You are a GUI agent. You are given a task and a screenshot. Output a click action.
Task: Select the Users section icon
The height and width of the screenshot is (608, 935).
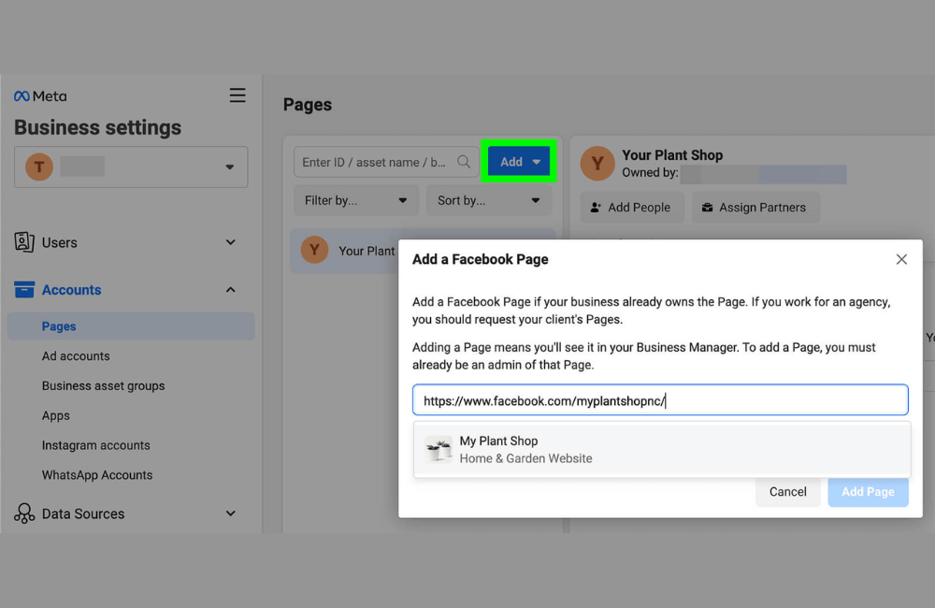pyautogui.click(x=25, y=242)
